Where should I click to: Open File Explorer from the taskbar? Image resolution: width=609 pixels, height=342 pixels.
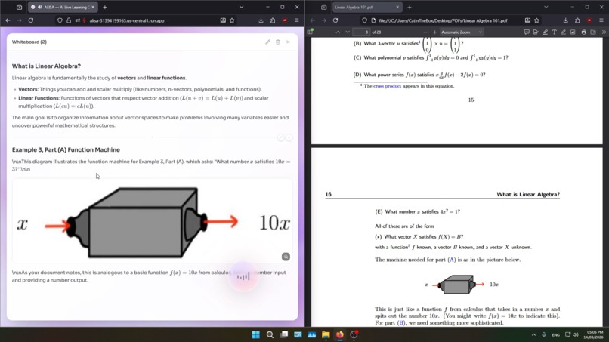[326, 334]
